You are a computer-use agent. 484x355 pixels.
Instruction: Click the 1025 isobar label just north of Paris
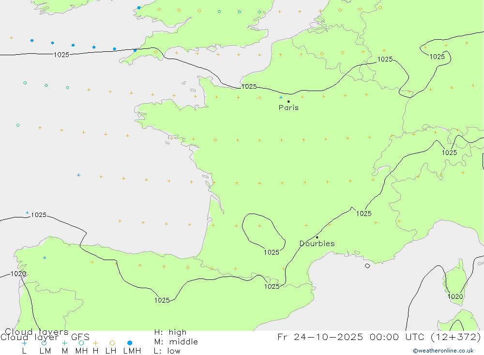click(x=249, y=87)
